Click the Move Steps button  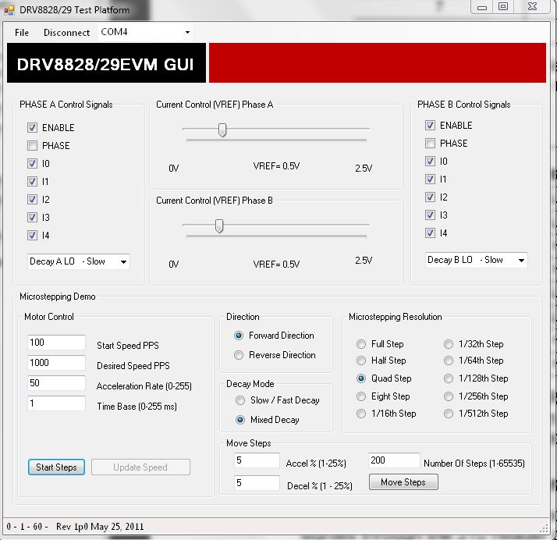point(403,482)
